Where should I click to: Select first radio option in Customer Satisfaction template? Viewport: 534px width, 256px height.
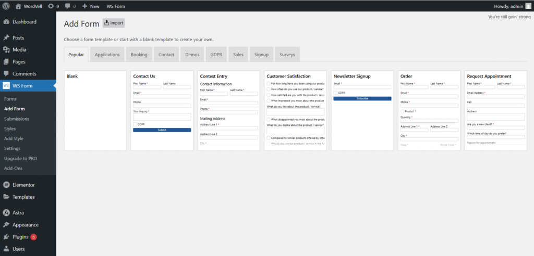(269, 83)
